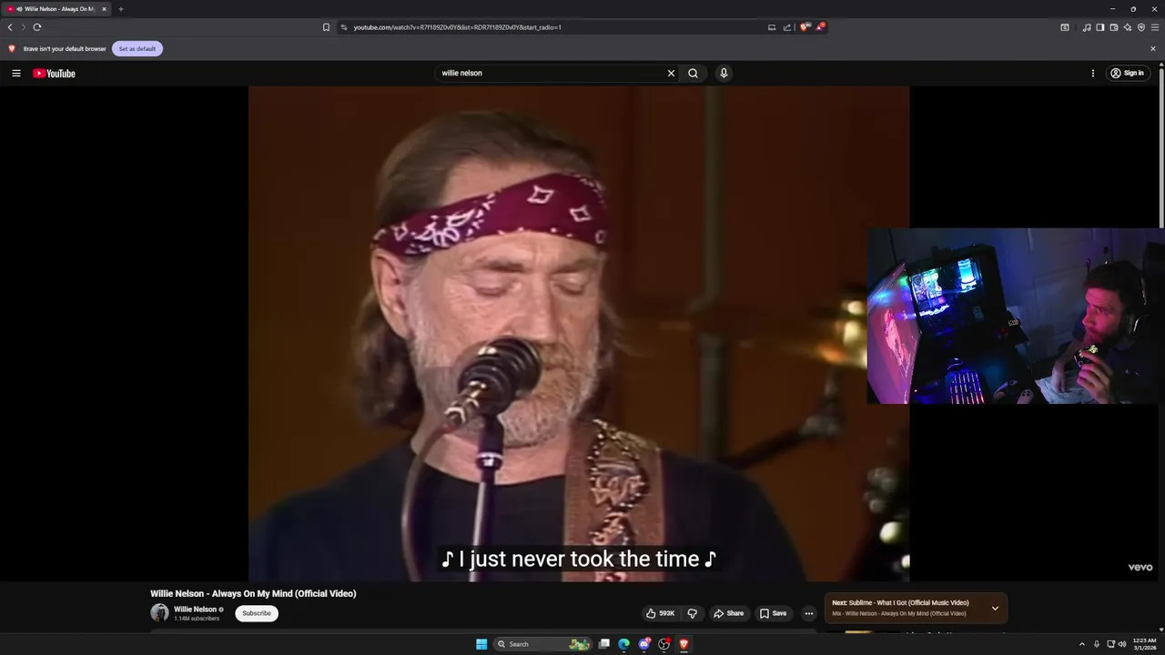Open the Windows Start menu

coord(481,644)
